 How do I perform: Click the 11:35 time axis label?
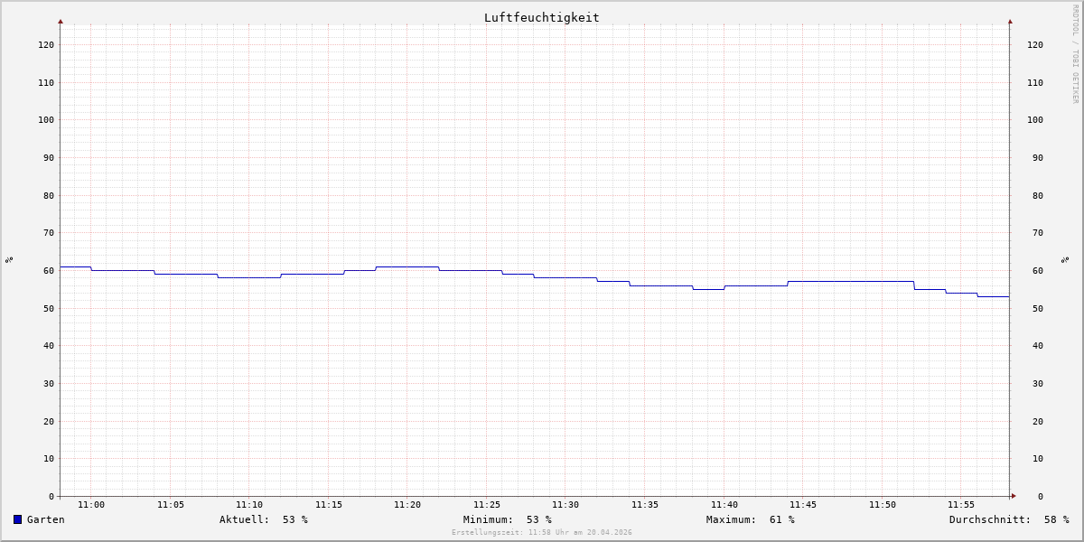645,505
